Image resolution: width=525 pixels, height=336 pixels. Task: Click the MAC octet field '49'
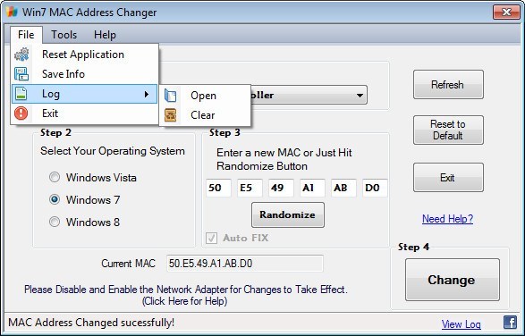coord(281,188)
